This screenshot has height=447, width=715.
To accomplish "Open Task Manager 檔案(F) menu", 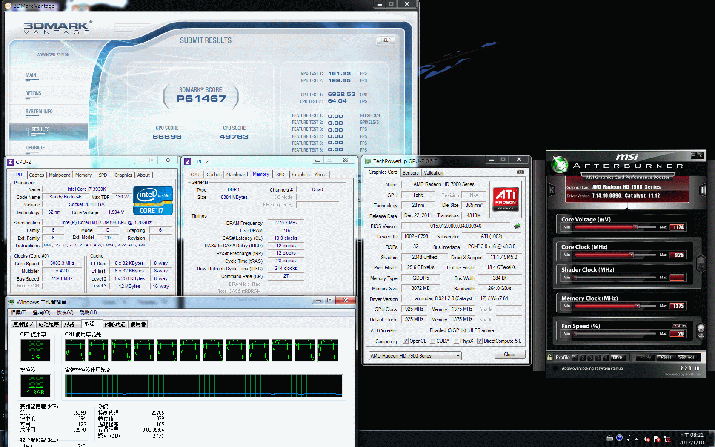I will 19,312.
